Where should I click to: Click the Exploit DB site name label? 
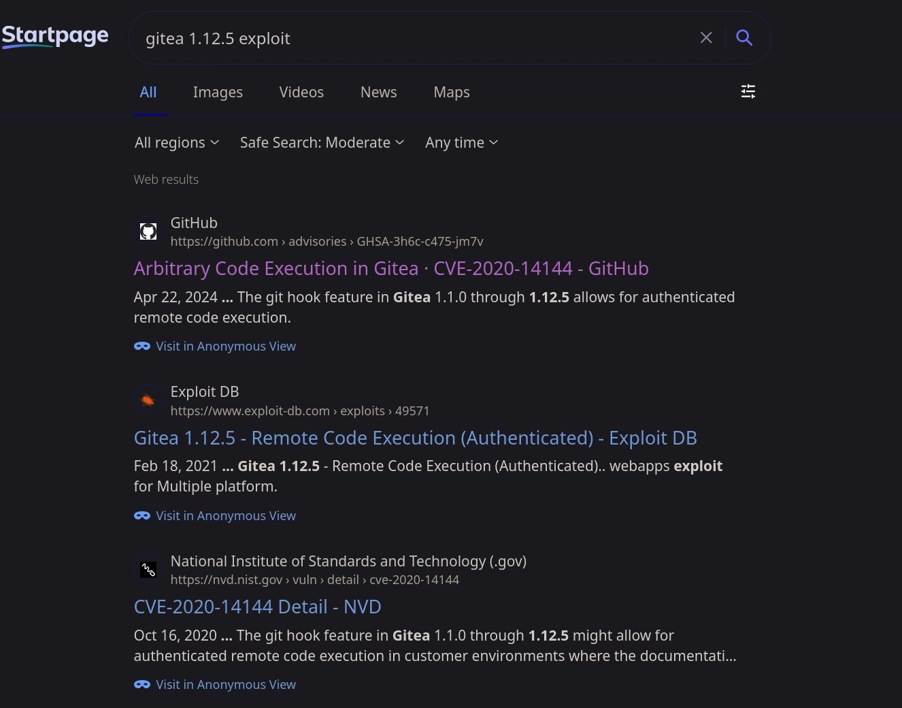point(205,391)
